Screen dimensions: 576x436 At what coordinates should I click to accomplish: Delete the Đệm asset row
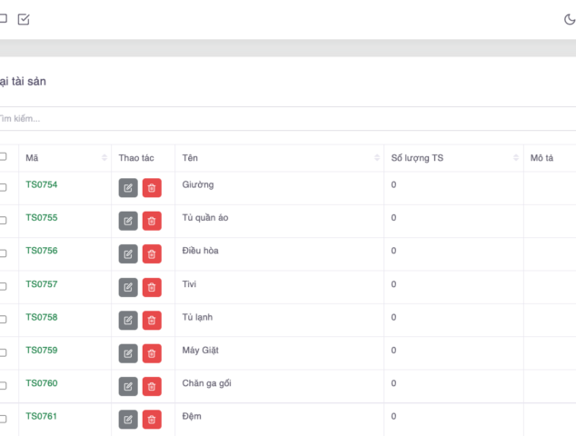coord(152,419)
